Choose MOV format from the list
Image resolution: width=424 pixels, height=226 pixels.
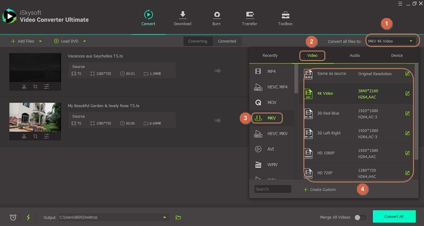tap(271, 102)
